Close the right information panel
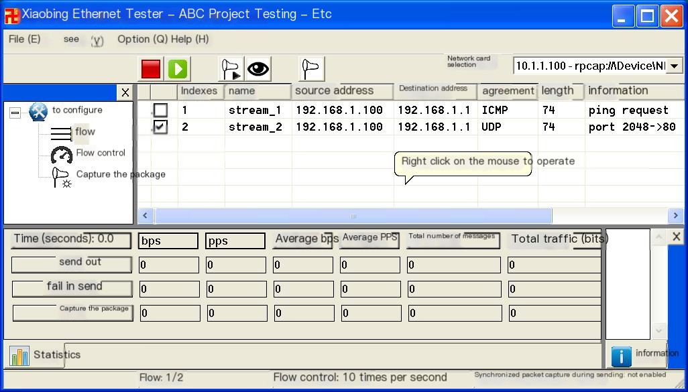Image resolution: width=688 pixels, height=392 pixels. [676, 237]
